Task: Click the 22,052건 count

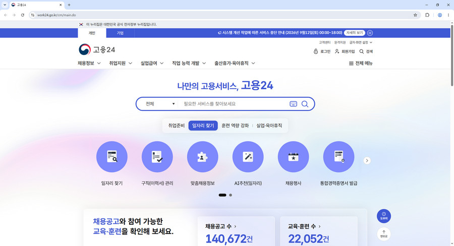Action: click(x=309, y=239)
